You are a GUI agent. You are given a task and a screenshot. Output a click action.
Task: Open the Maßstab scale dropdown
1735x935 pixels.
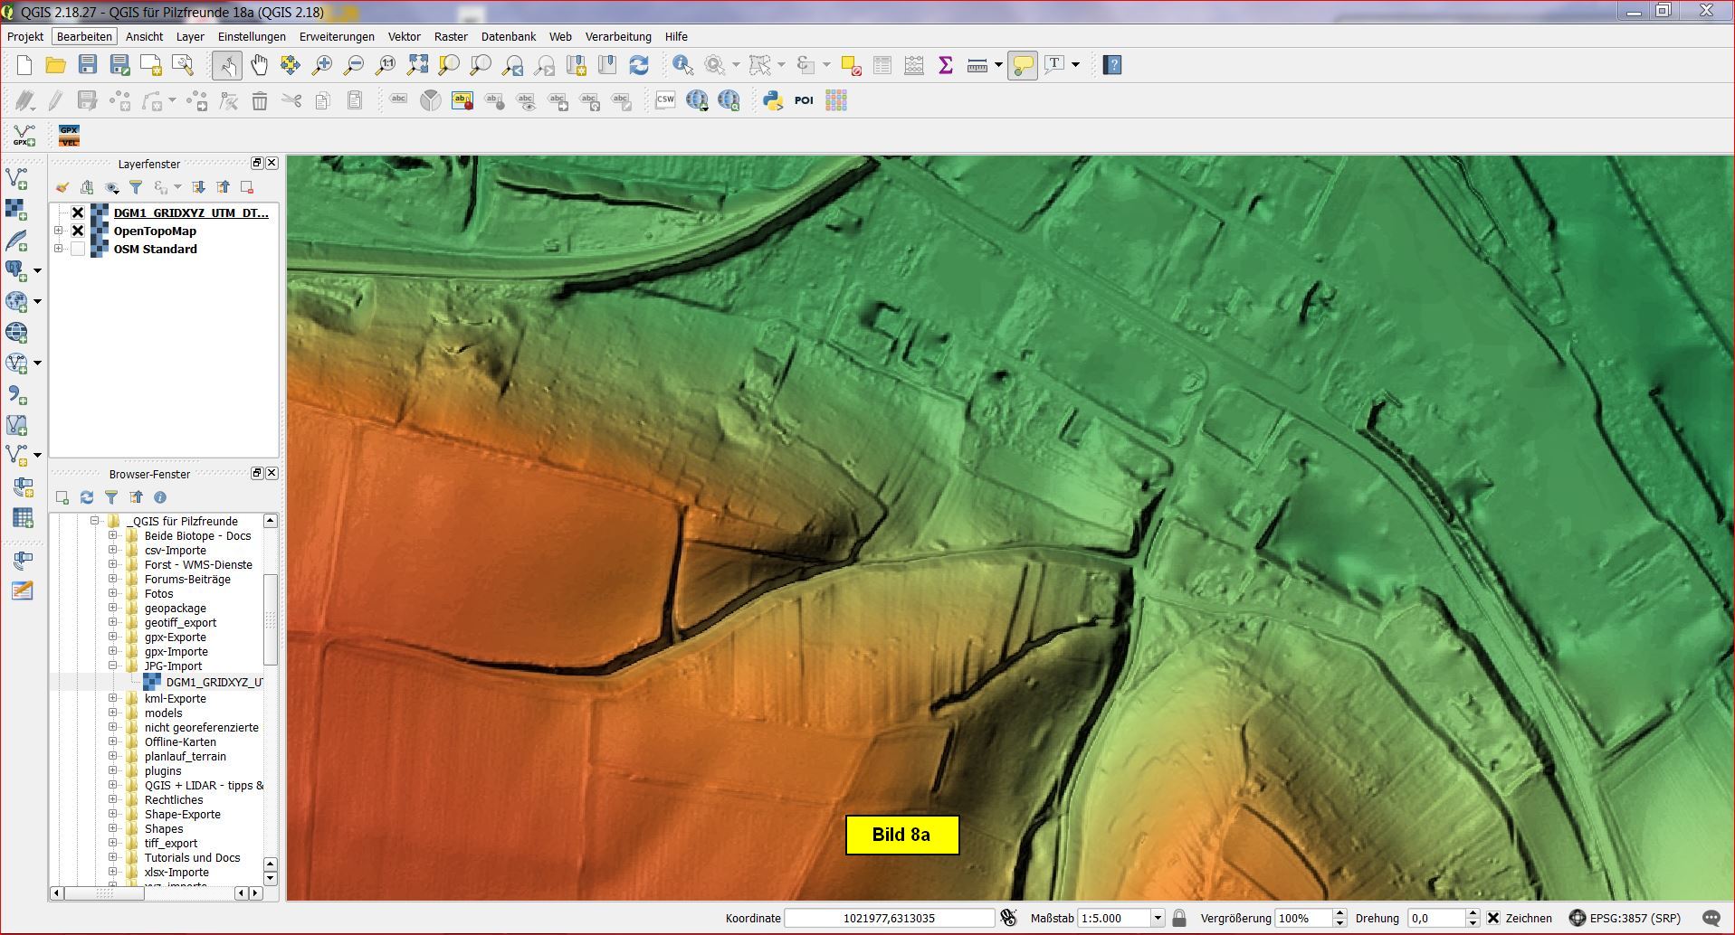[1157, 918]
